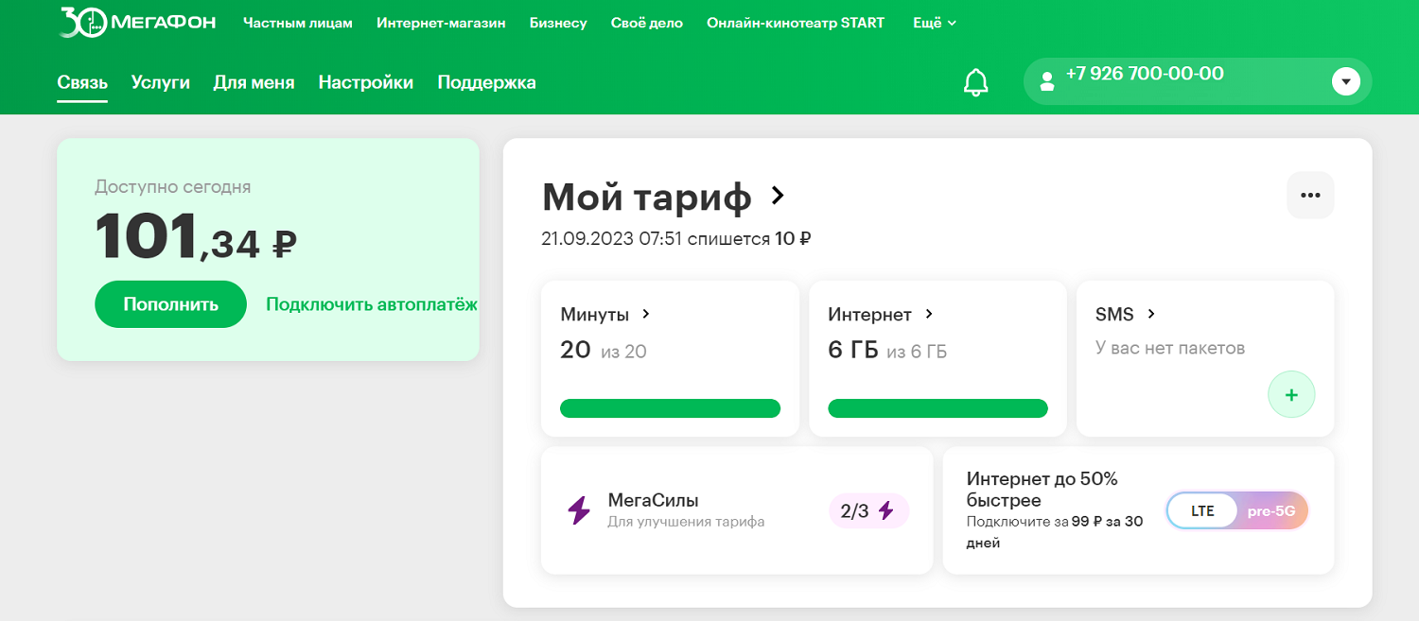
Task: Click the user profile avatar icon
Action: pos(1046,81)
